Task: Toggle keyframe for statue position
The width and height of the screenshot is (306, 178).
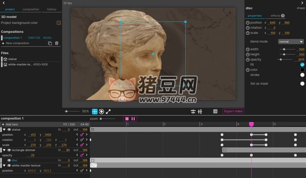Action: (x=82, y=135)
